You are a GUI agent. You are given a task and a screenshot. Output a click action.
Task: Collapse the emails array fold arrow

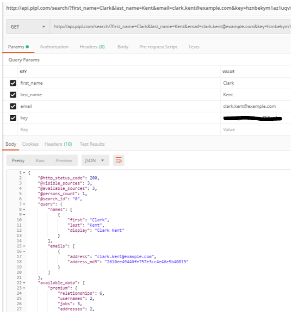(23, 246)
